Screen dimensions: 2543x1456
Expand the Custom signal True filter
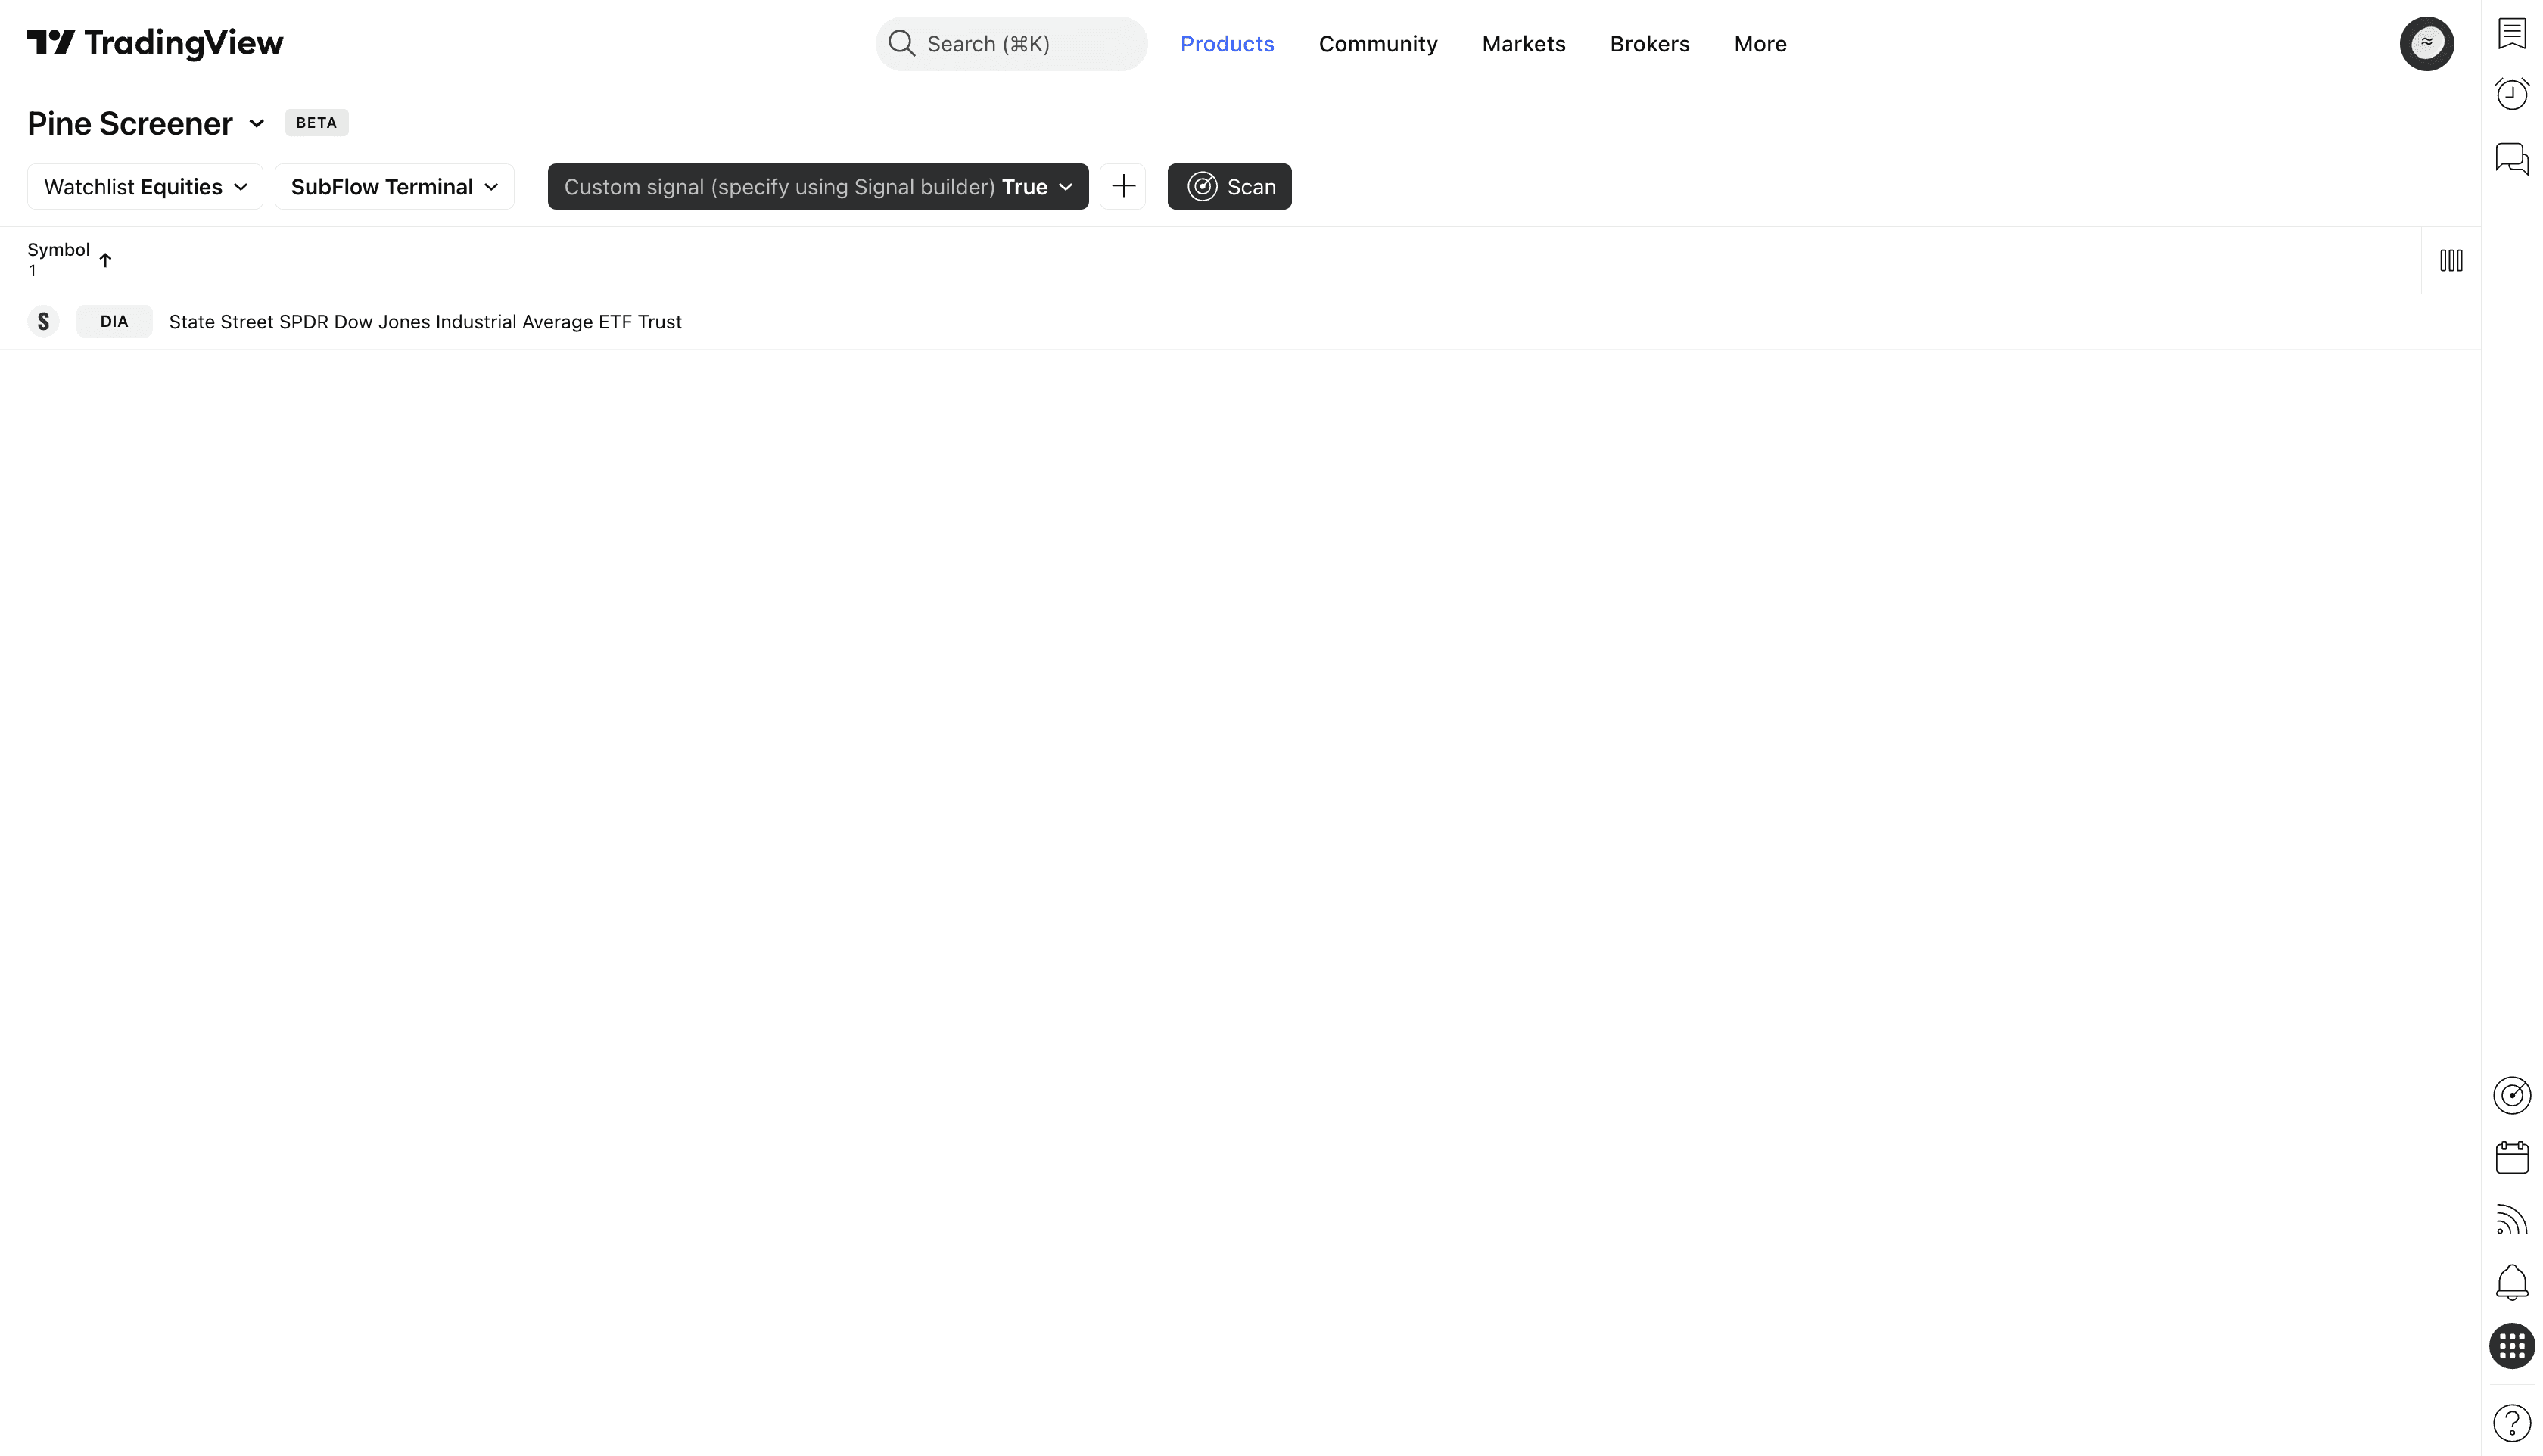click(817, 187)
